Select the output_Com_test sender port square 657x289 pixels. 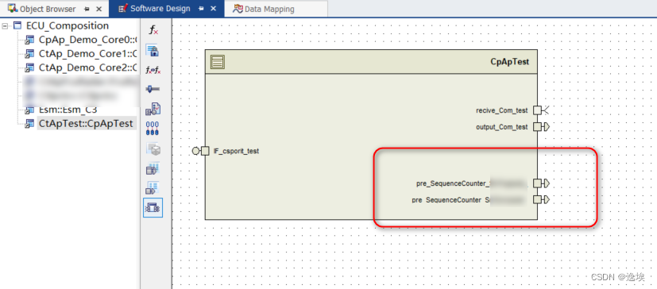537,127
